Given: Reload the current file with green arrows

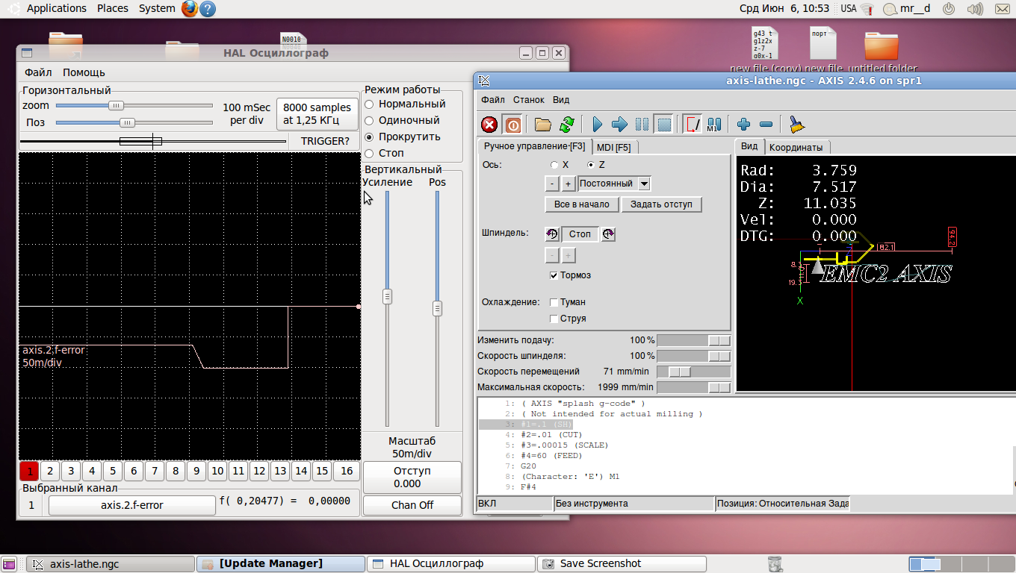Looking at the screenshot, I should pos(567,125).
